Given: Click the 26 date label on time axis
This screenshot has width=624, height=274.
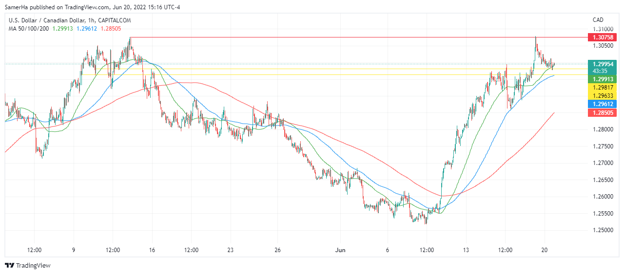Looking at the screenshot, I should tap(277, 250).
